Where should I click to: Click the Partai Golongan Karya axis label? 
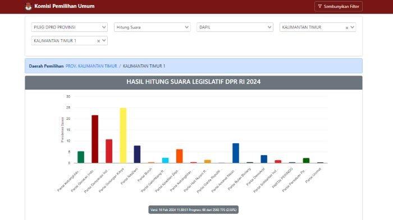[111, 180]
